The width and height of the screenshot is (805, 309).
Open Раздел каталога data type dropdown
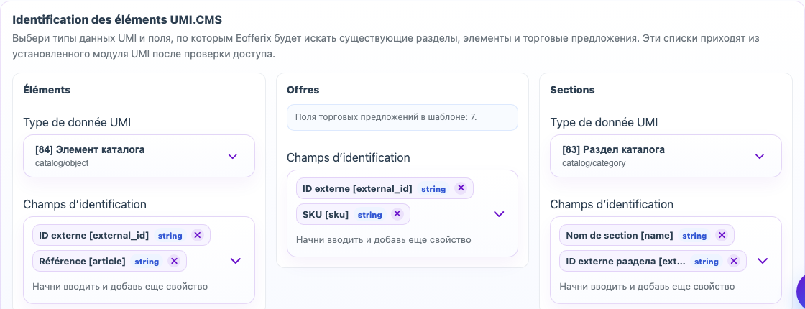coord(666,156)
